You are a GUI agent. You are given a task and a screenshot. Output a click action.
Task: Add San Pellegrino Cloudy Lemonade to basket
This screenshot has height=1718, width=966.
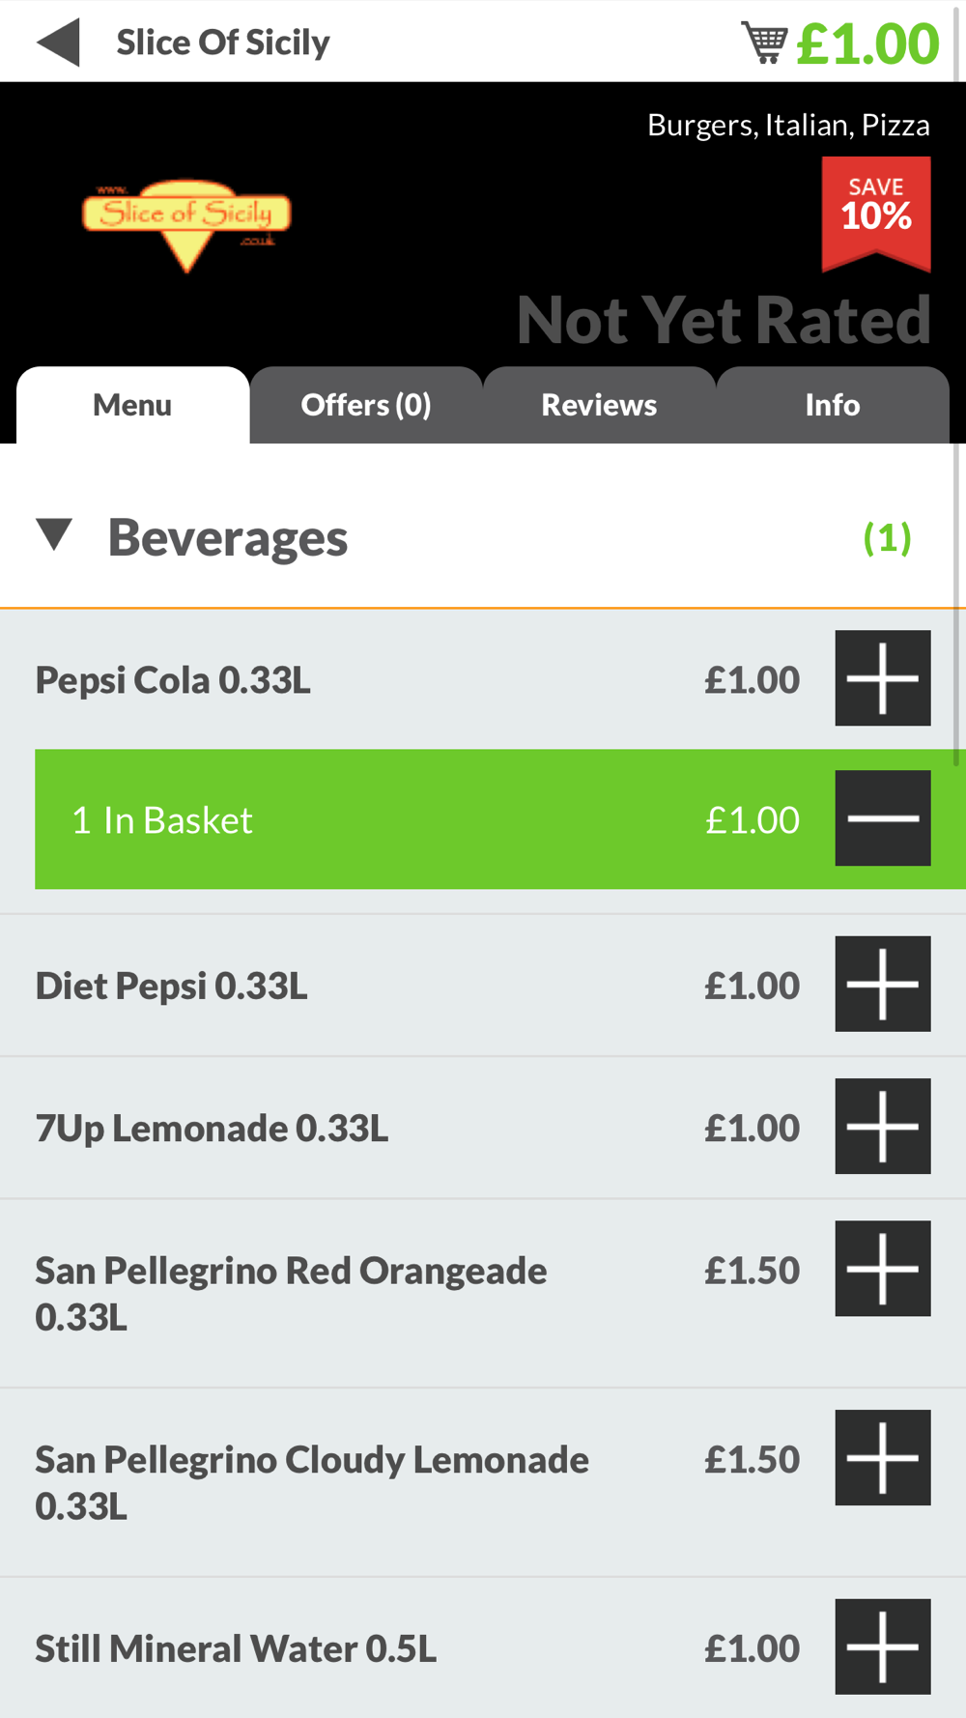(882, 1458)
